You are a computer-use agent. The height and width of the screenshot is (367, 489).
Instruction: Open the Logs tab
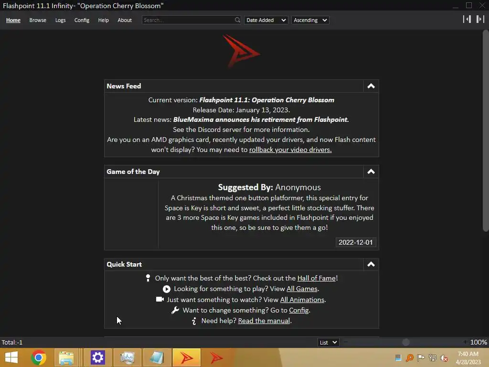click(61, 20)
